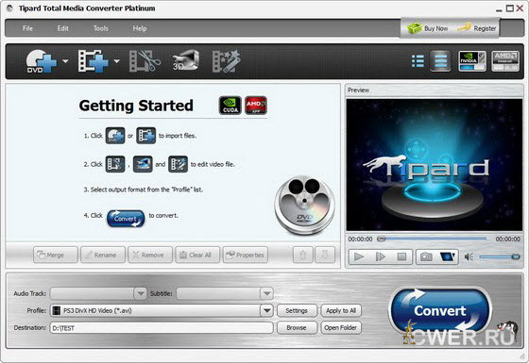Click CUDA badge in Getting Started
Image resolution: width=529 pixels, height=363 pixels.
(230, 106)
